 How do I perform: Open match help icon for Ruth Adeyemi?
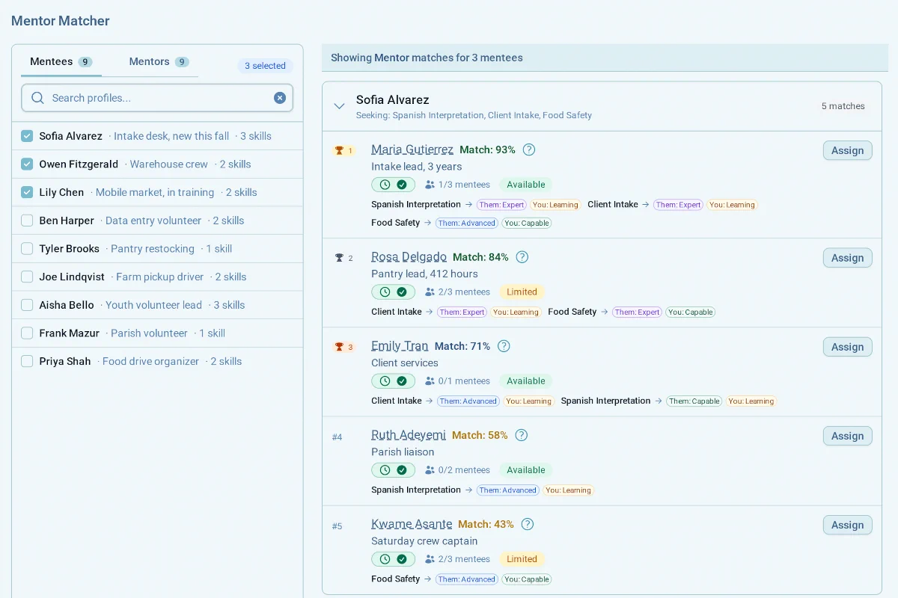point(522,435)
